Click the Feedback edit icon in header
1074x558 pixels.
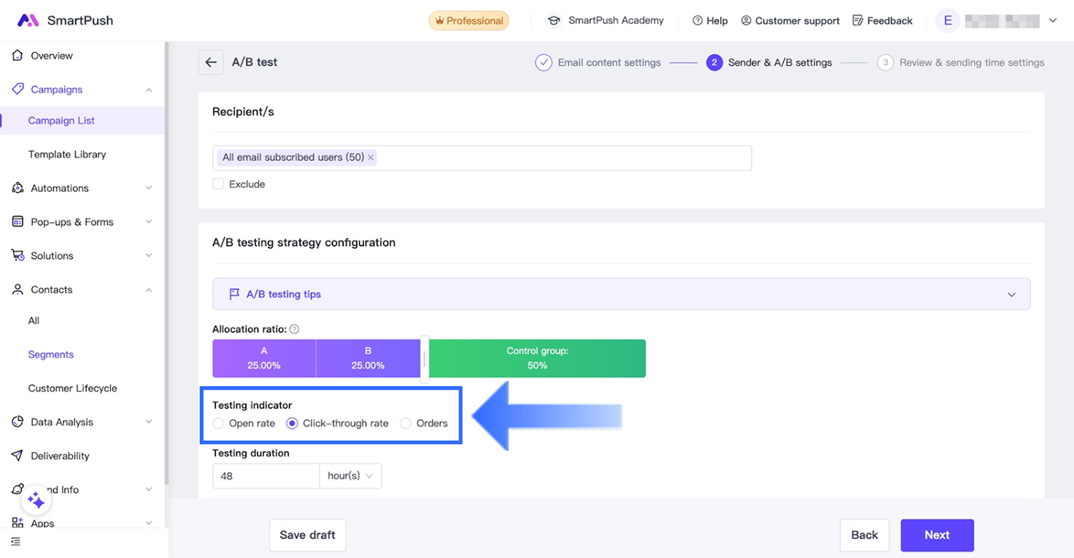click(x=857, y=21)
